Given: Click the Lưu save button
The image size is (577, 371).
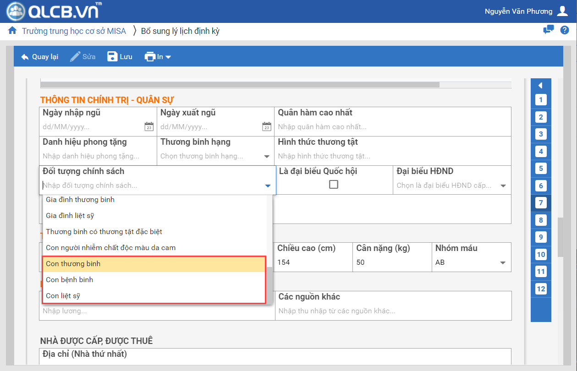Looking at the screenshot, I should (120, 57).
